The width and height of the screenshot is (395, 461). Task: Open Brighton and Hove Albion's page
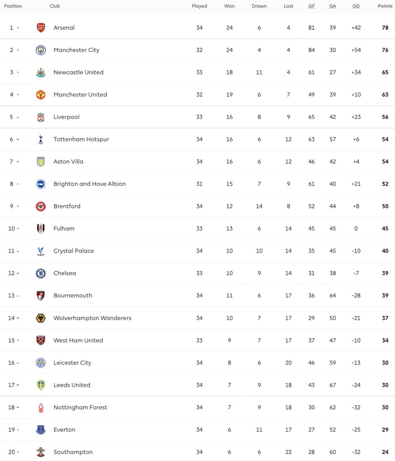pyautogui.click(x=90, y=184)
